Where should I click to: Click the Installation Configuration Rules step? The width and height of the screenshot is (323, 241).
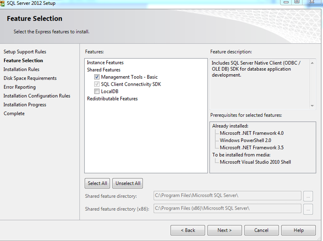point(37,96)
